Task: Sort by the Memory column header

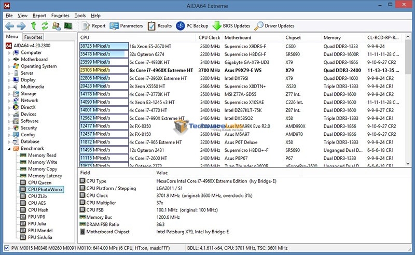Action: coord(343,37)
